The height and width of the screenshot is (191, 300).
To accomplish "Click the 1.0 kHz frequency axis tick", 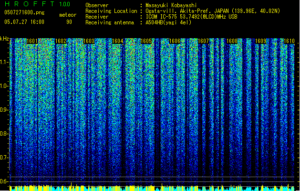I will [x=4, y=86].
